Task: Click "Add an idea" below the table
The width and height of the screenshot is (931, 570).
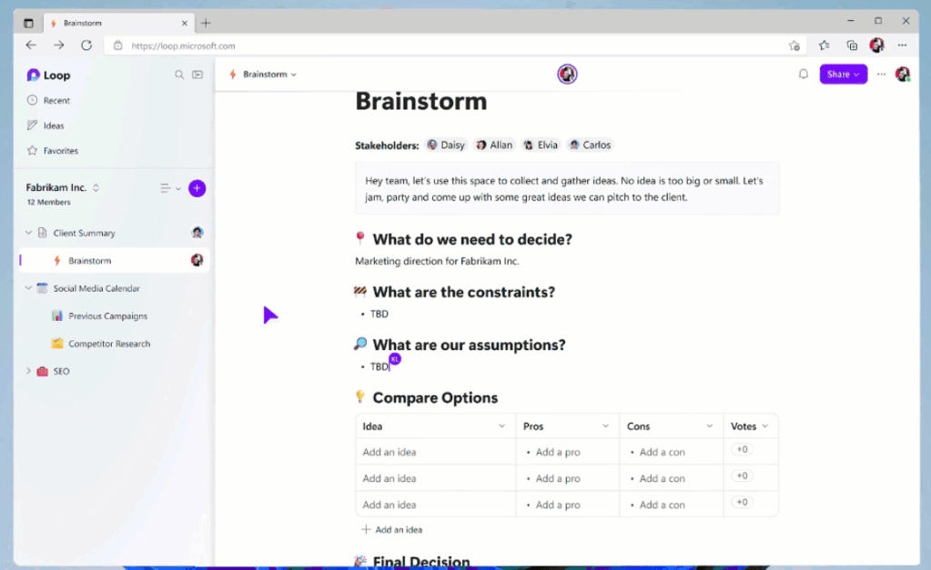Action: click(x=392, y=530)
